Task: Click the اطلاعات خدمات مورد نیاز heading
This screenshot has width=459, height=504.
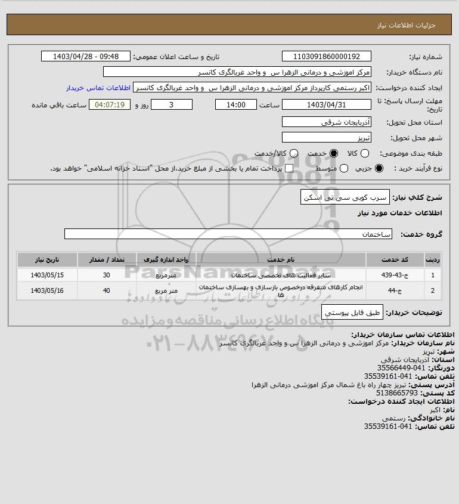Action: [400, 213]
